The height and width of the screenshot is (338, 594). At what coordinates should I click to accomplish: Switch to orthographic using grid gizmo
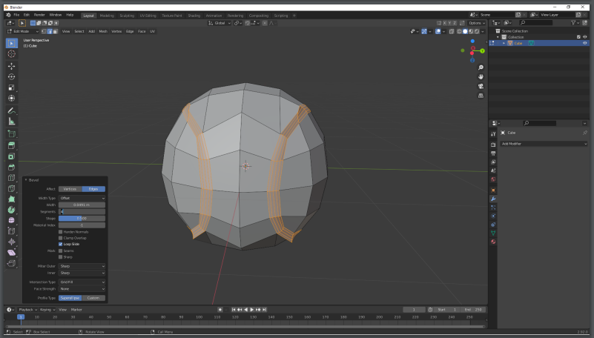pos(481,96)
